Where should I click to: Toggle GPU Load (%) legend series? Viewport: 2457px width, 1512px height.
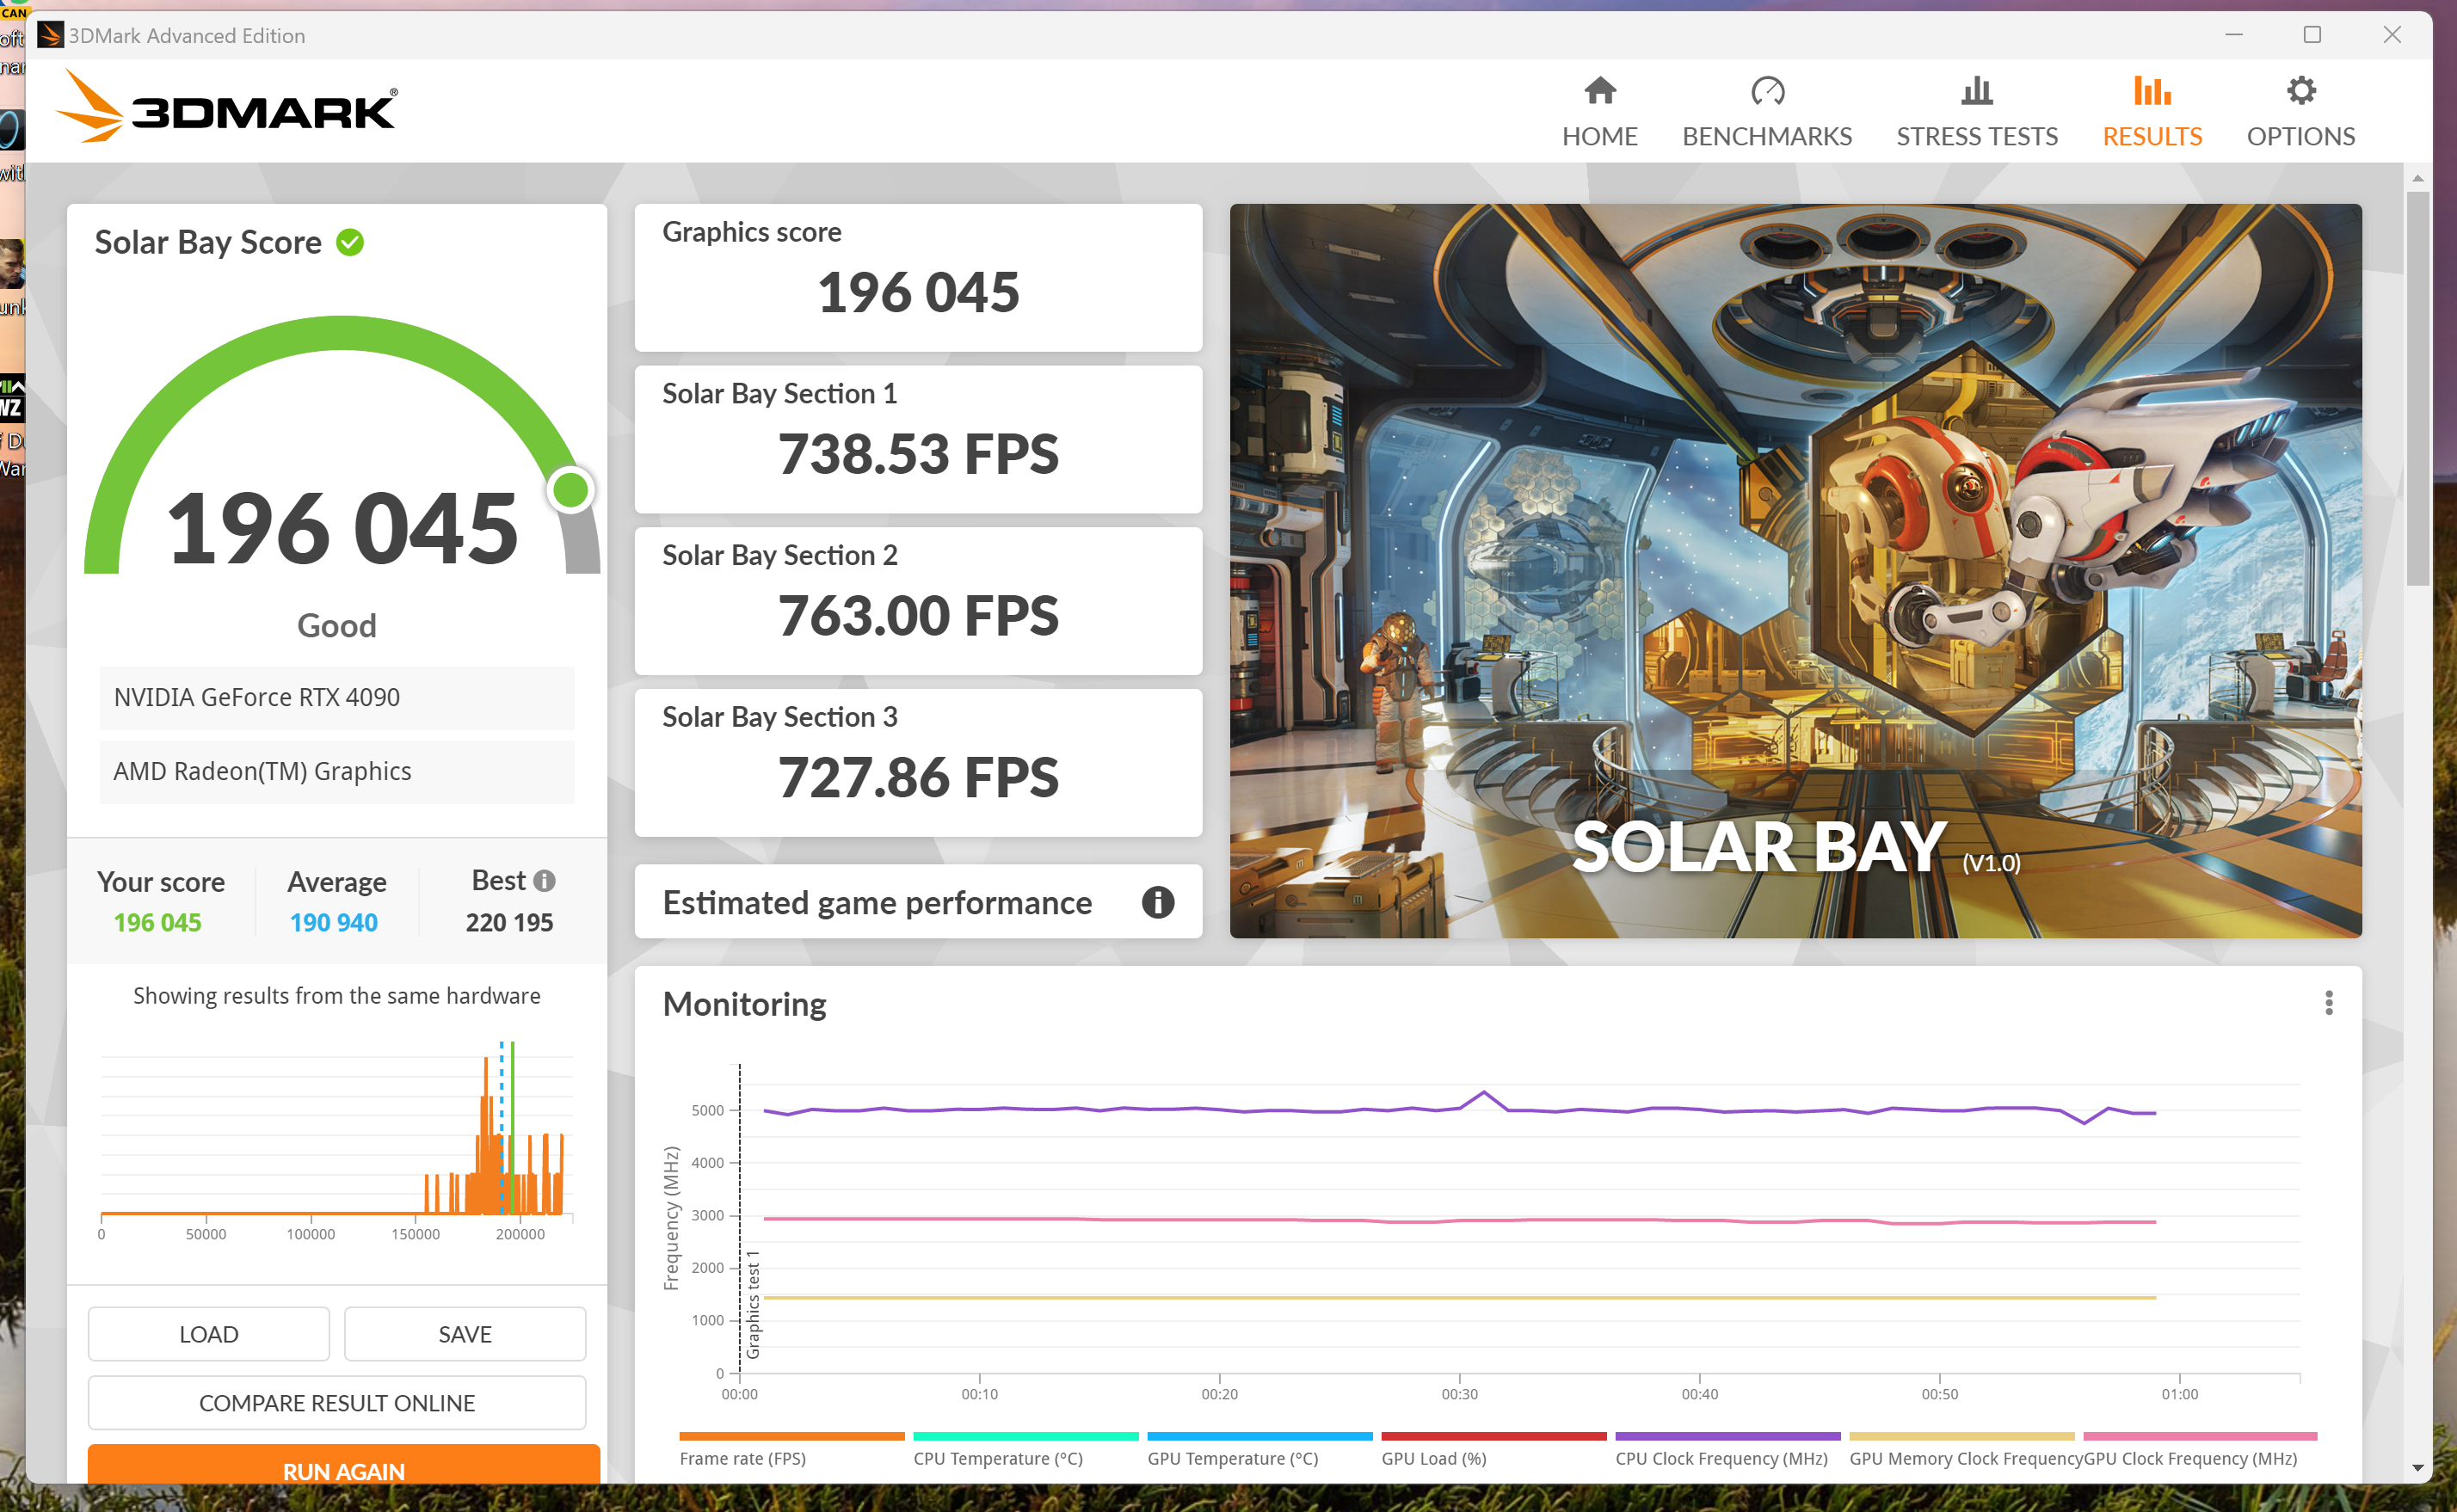tap(1433, 1458)
